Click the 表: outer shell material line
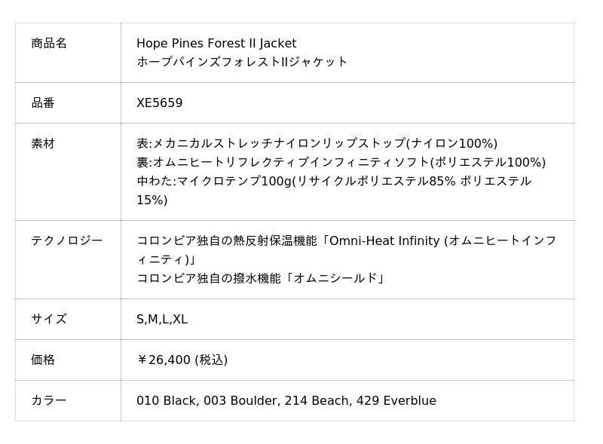This screenshot has width=603, height=444. tap(317, 144)
